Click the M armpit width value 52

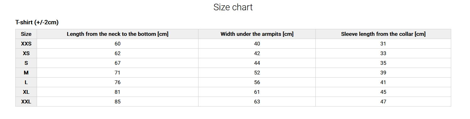coord(257,73)
